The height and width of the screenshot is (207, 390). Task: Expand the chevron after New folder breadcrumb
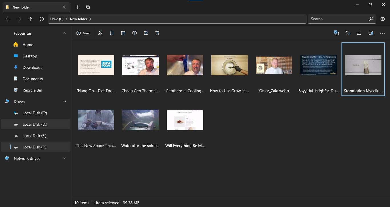point(90,19)
